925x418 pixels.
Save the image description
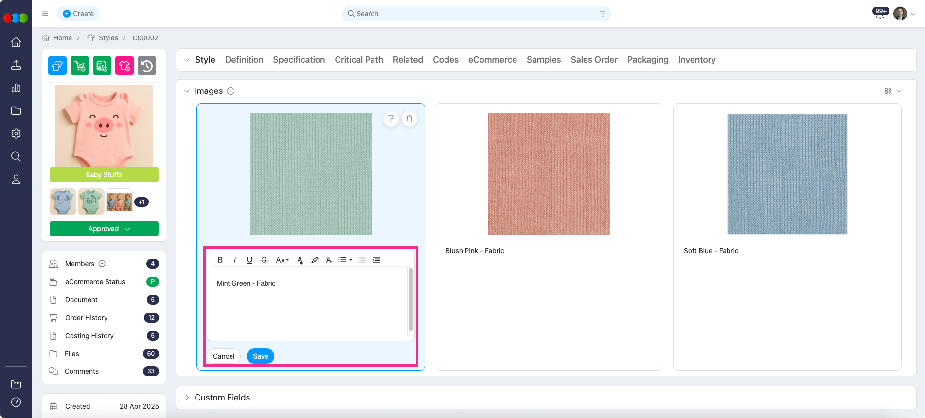[x=260, y=356]
